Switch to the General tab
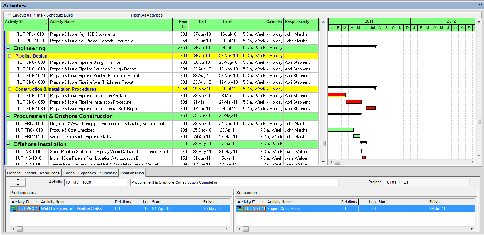484x235 pixels. [x=14, y=172]
